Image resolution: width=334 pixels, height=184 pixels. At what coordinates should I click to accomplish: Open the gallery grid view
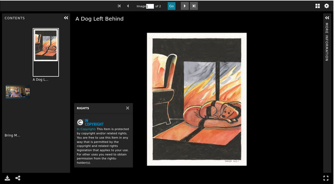(x=317, y=6)
